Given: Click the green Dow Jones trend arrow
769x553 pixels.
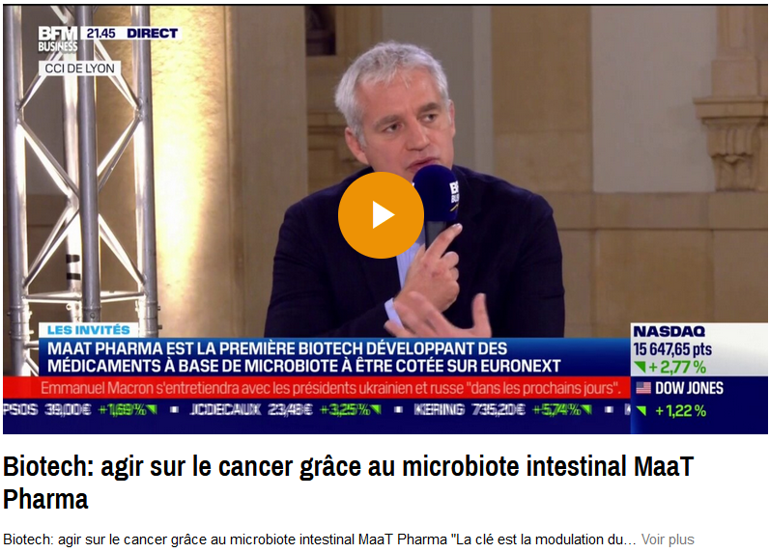Looking at the screenshot, I should 641,410.
